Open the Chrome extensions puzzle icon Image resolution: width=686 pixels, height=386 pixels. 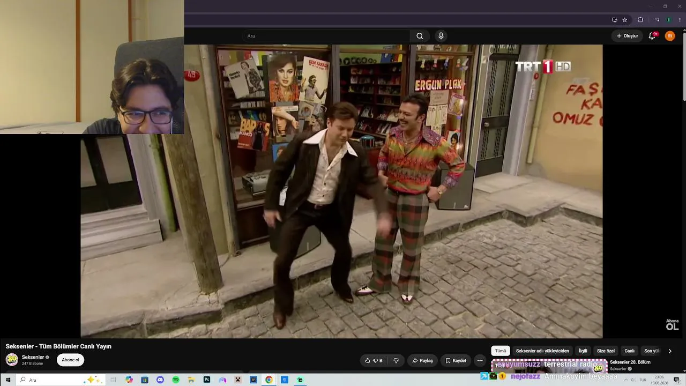(x=640, y=20)
